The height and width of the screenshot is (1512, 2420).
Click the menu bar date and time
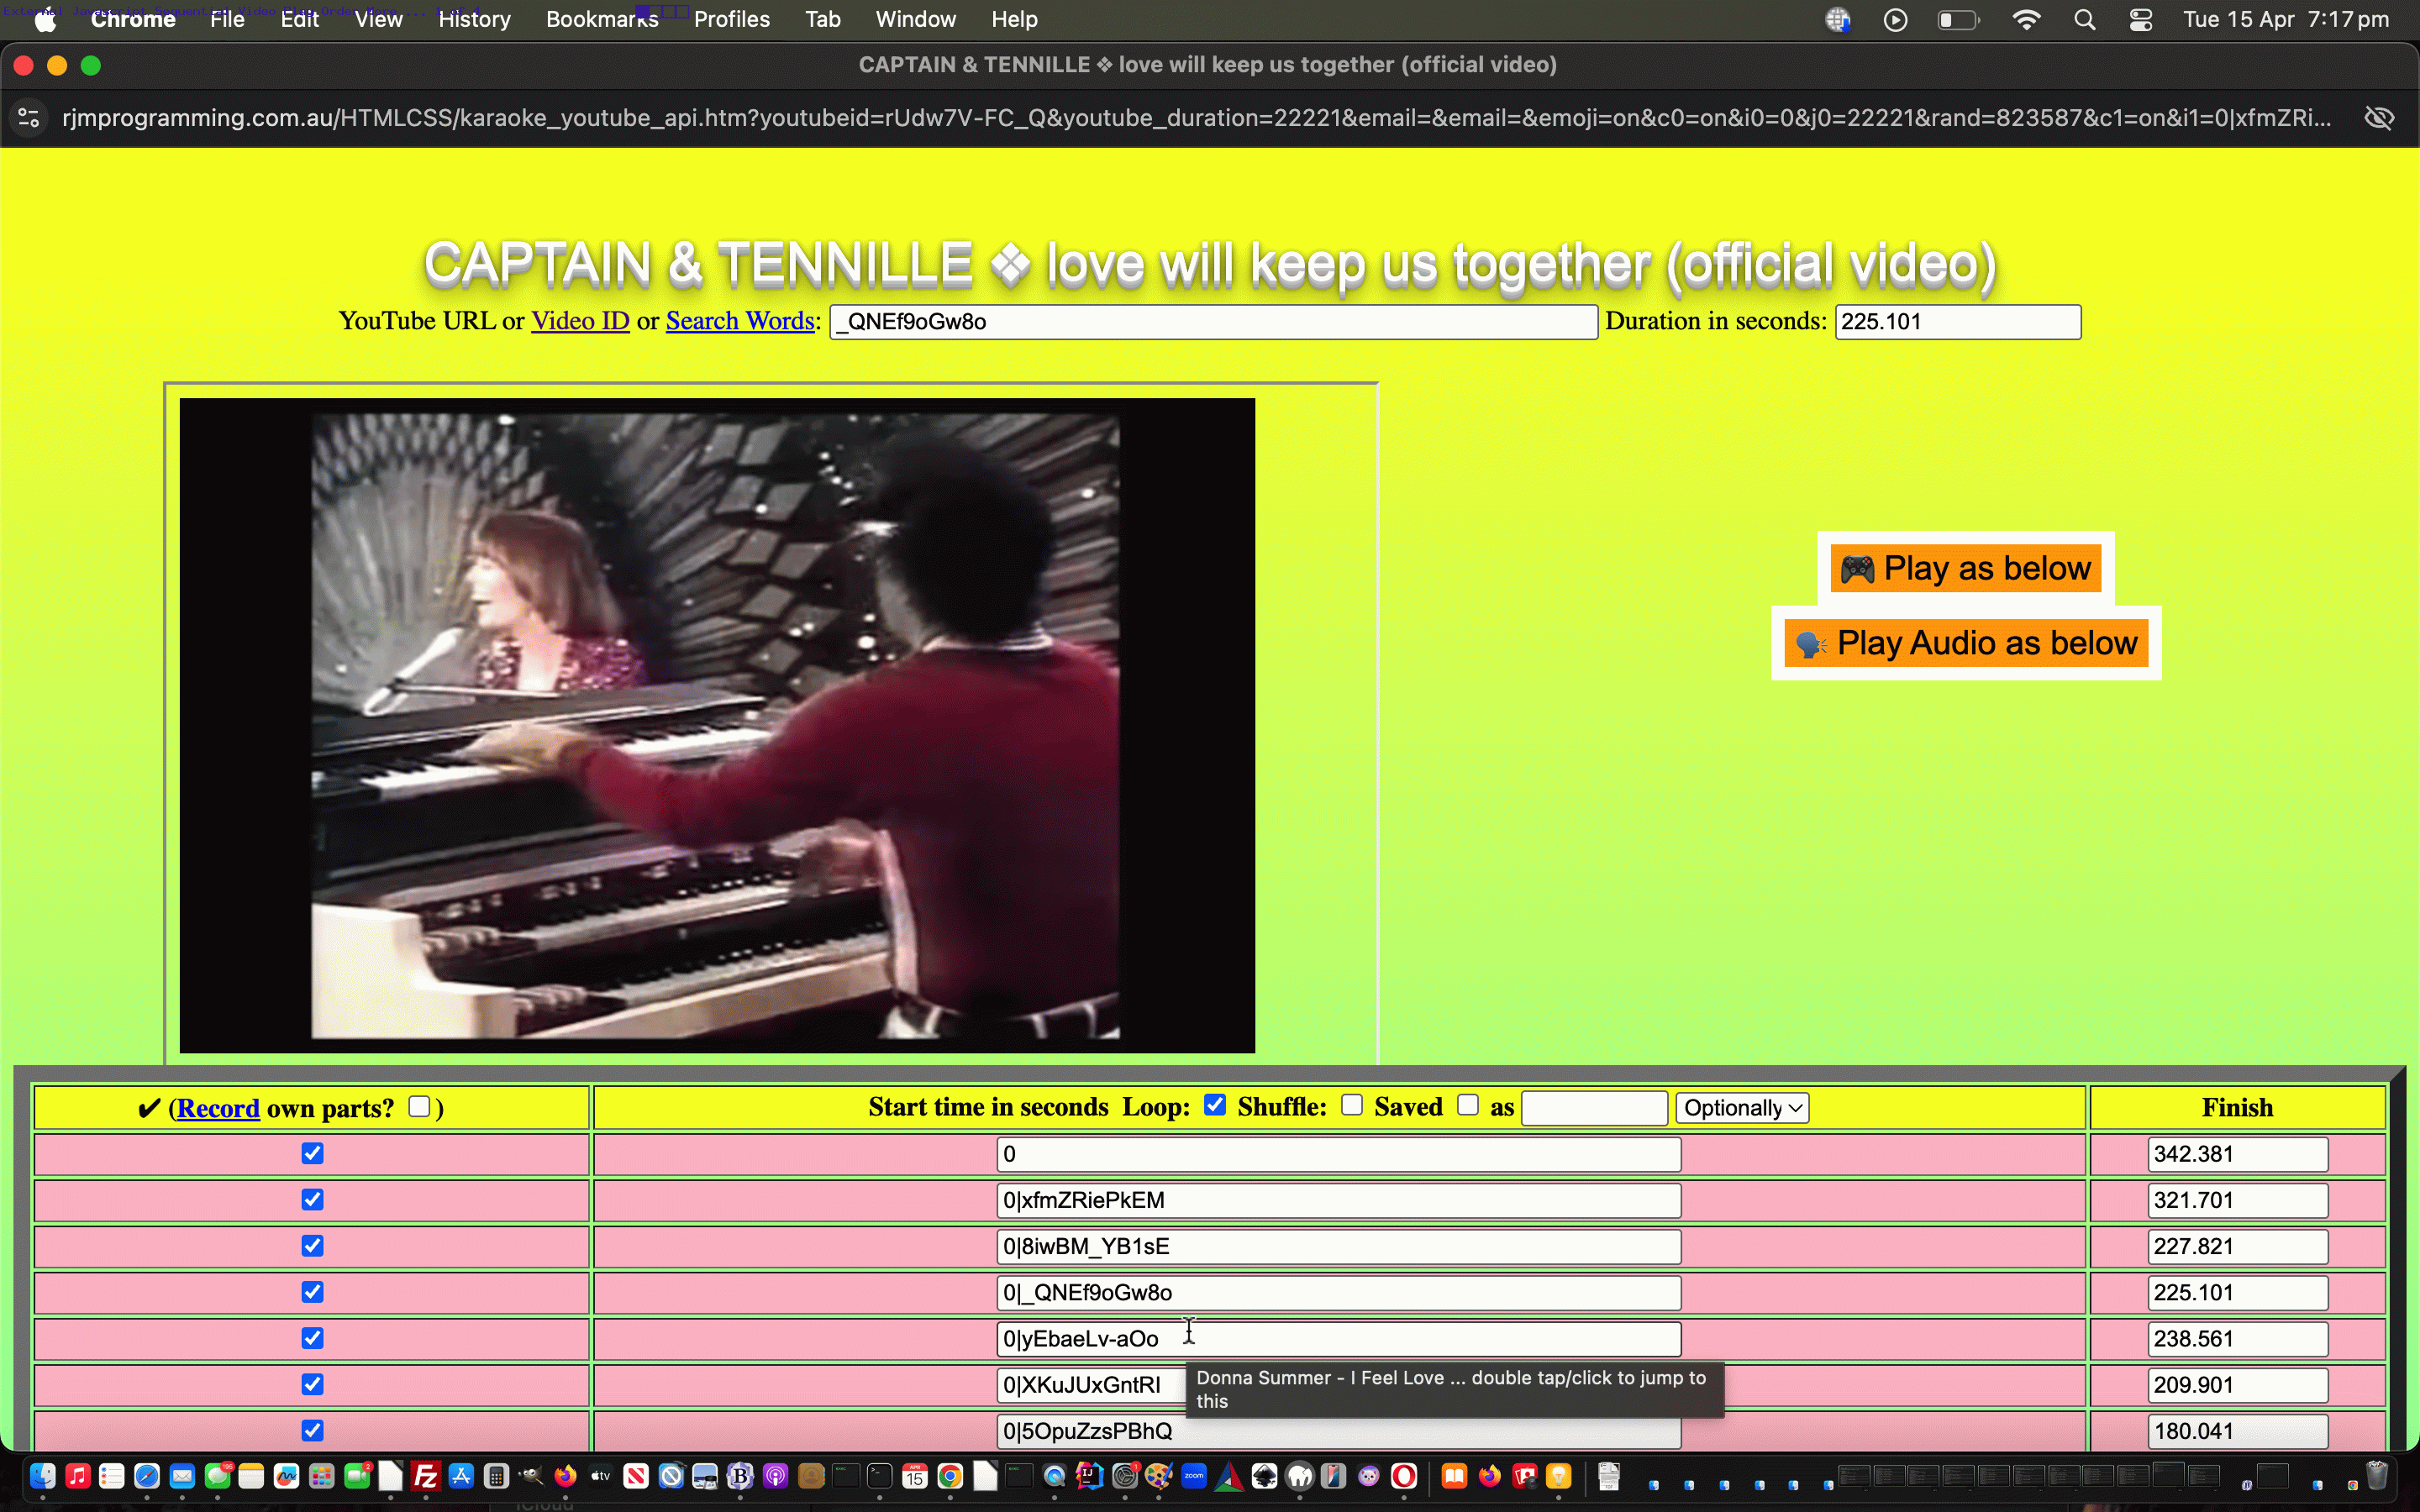click(2286, 20)
